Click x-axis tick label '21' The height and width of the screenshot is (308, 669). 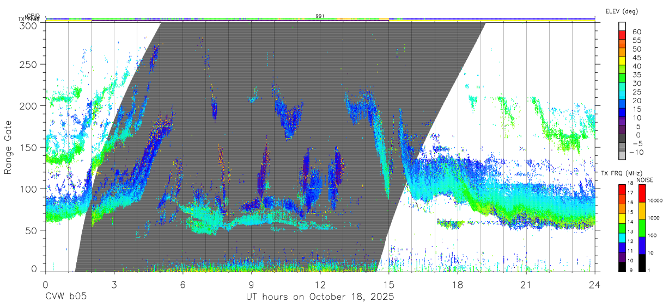click(526, 285)
